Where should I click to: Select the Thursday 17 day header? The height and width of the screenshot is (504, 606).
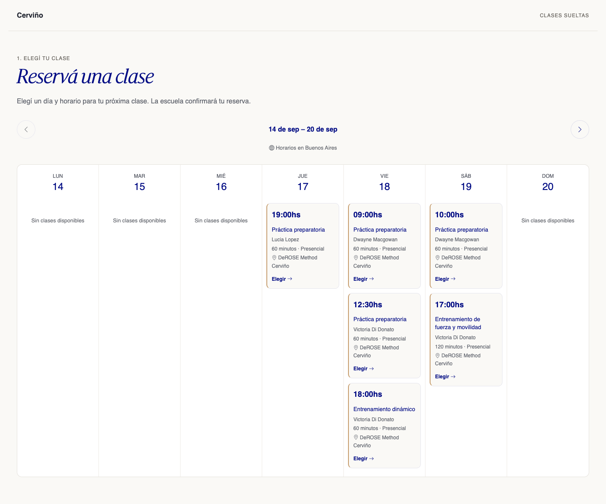coord(303,183)
